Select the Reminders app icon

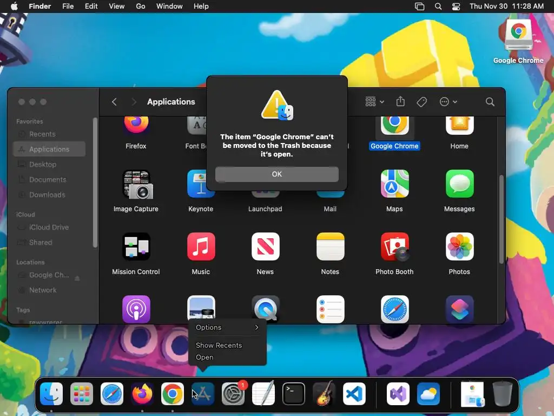330,309
